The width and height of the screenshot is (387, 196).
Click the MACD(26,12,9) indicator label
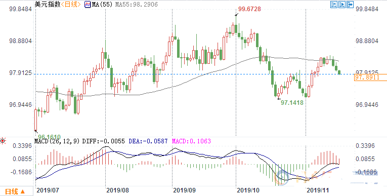[x=57, y=141]
